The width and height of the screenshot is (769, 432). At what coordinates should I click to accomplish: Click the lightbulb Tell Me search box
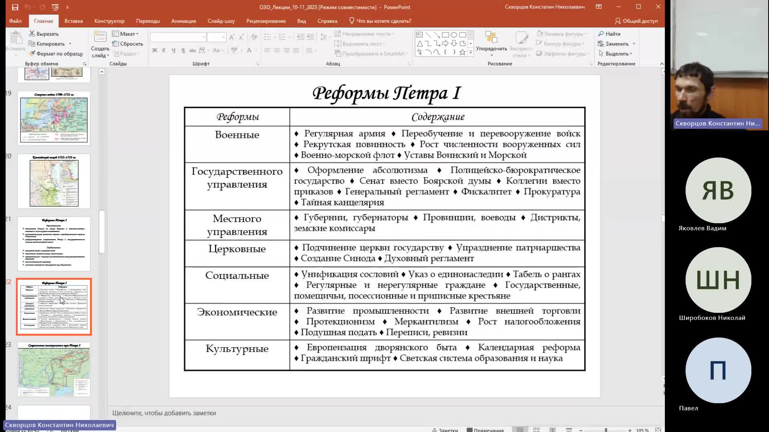[380, 21]
